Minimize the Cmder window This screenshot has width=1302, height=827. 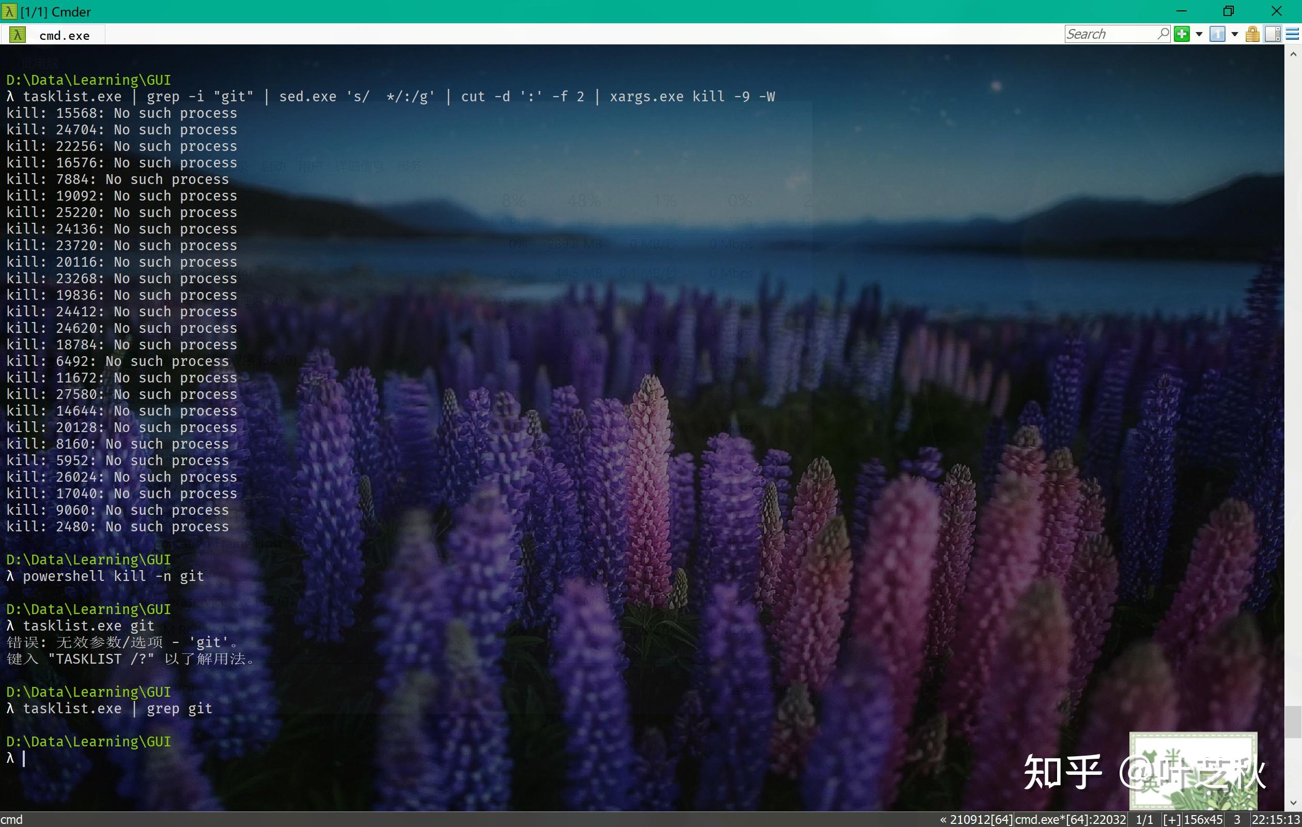(x=1182, y=11)
